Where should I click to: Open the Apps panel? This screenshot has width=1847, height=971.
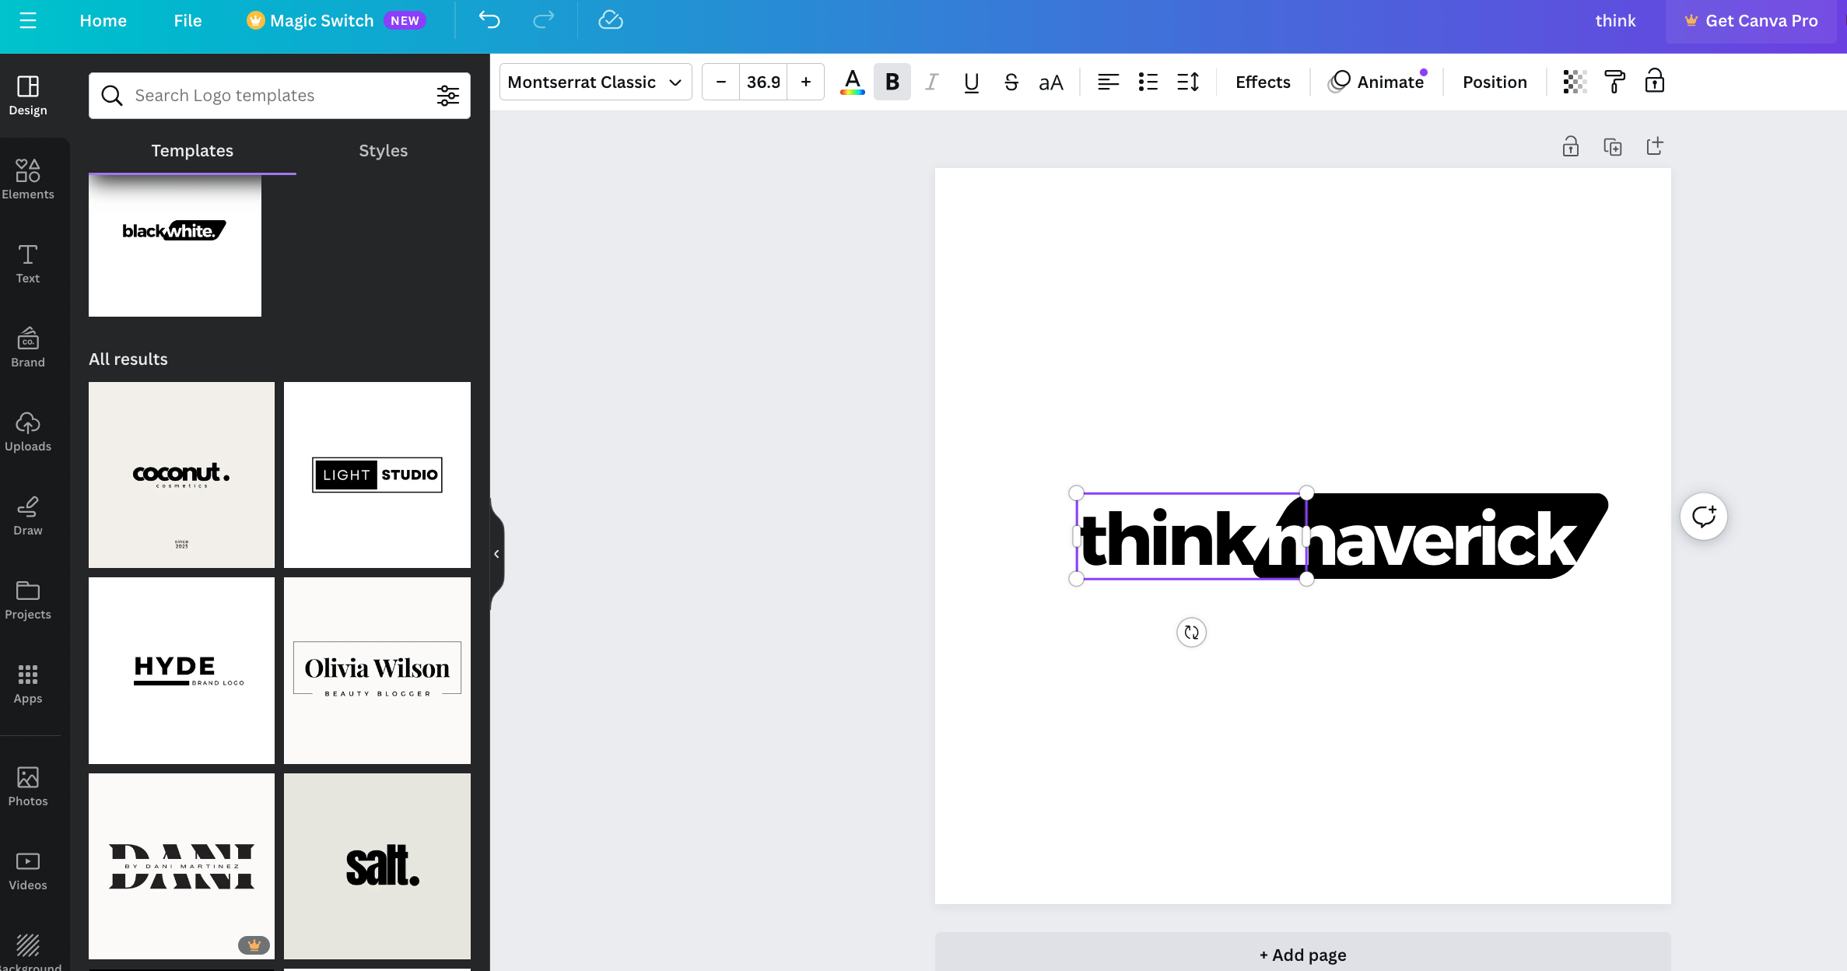click(x=28, y=683)
